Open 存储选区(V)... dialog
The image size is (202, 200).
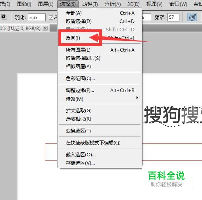[x=100, y=163]
